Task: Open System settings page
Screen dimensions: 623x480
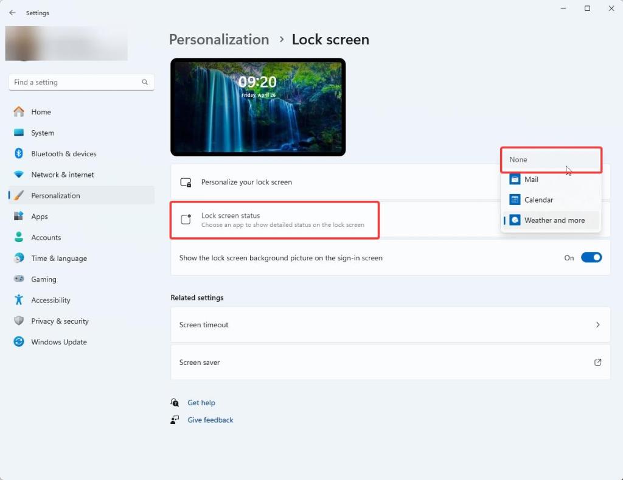Action: click(82, 133)
